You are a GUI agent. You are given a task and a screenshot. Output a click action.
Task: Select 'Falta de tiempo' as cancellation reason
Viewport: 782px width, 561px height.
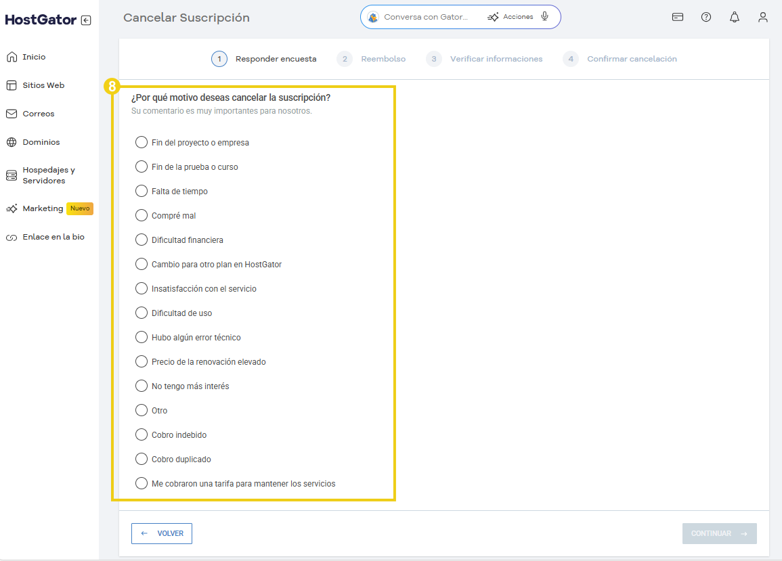tap(142, 191)
